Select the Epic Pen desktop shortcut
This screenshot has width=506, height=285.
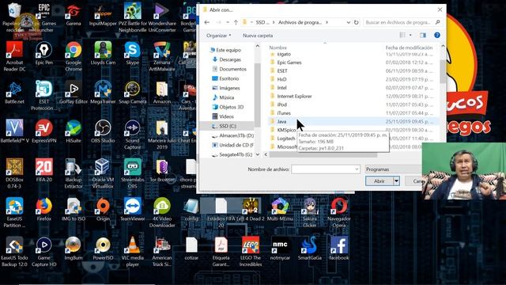[44, 54]
